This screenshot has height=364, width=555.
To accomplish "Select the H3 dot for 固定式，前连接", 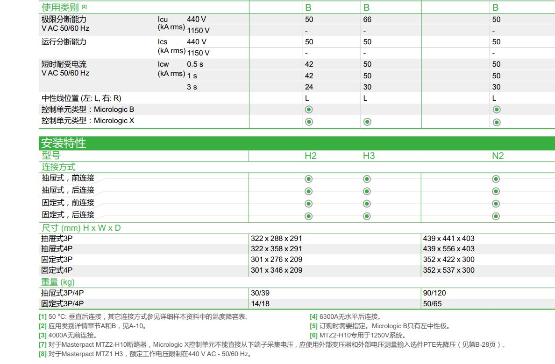I will tap(367, 204).
